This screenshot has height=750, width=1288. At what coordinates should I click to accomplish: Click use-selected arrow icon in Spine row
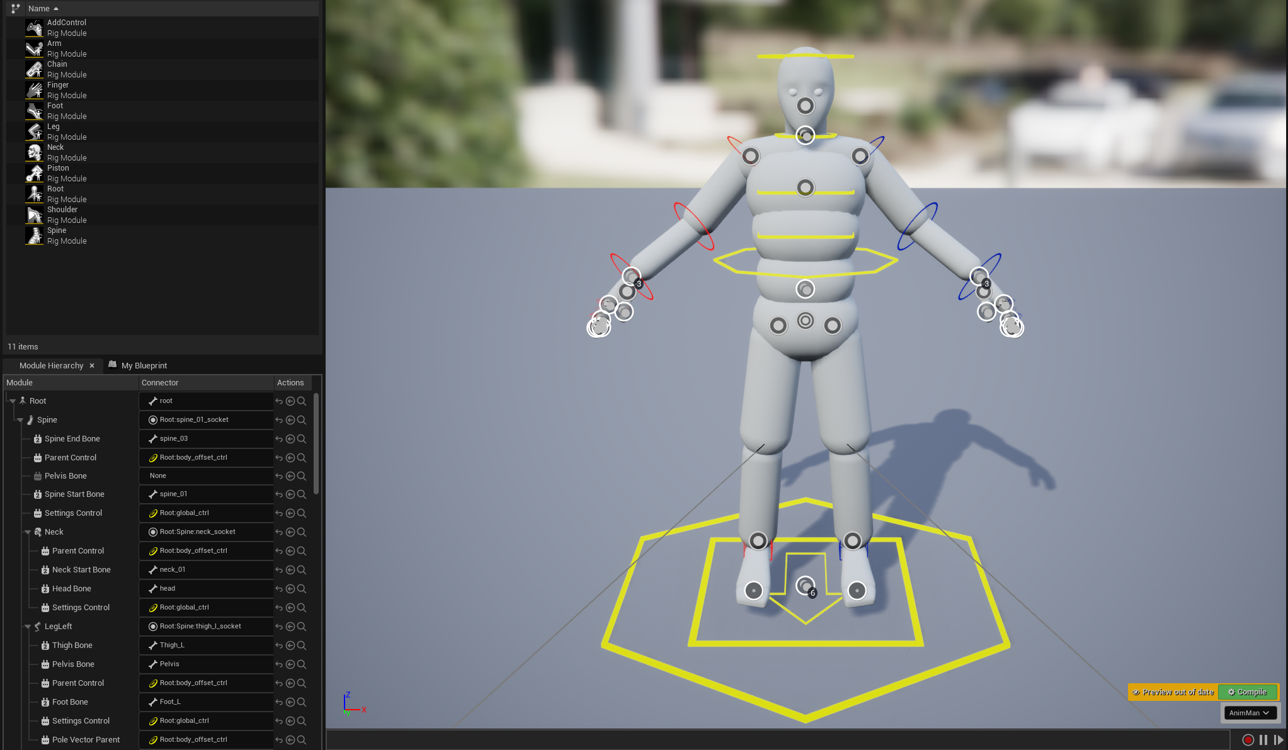(x=290, y=420)
